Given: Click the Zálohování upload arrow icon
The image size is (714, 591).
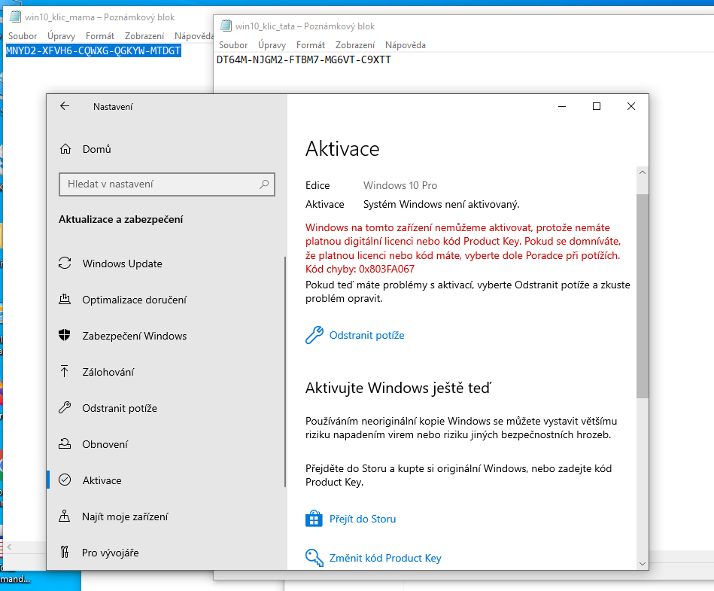Looking at the screenshot, I should (x=64, y=371).
